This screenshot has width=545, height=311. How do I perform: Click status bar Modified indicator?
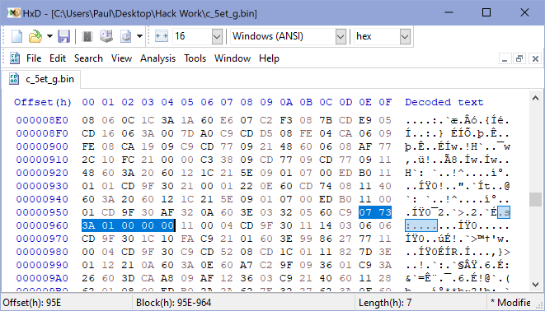511,303
